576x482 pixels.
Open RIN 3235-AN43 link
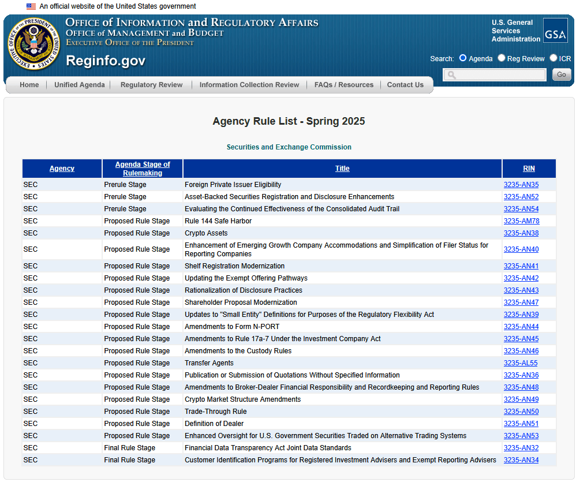coord(521,290)
